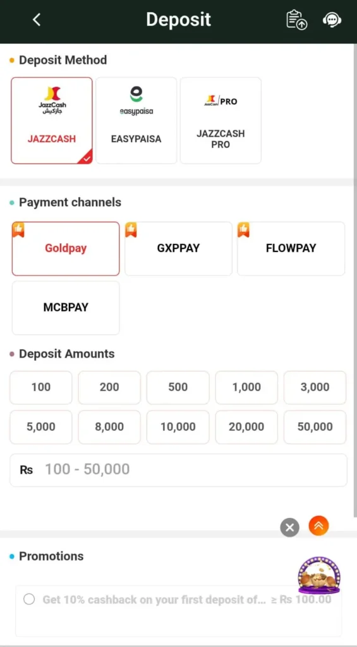The height and width of the screenshot is (647, 357).
Task: Choose Easypaisa deposit method
Action: [x=136, y=121]
